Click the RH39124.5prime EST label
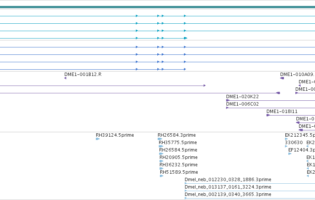 click(115, 135)
